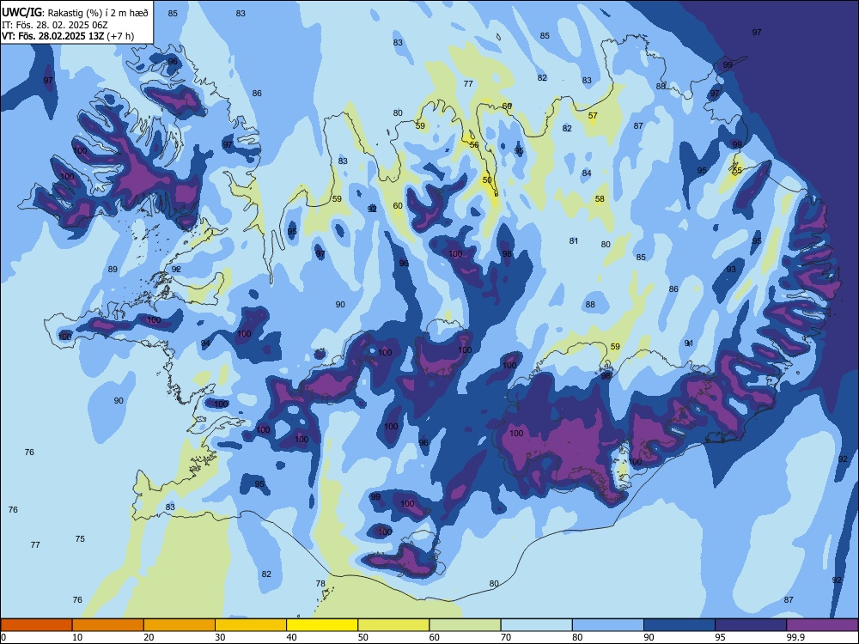The image size is (859, 644).
Task: Click the purple 99.9+ legend swatch
Action: (822, 625)
